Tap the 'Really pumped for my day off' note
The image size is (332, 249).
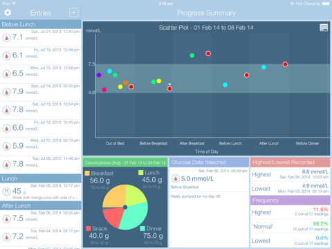pyautogui.click(x=196, y=196)
